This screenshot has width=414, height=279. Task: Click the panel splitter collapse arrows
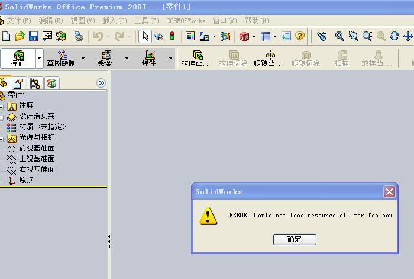click(x=109, y=241)
